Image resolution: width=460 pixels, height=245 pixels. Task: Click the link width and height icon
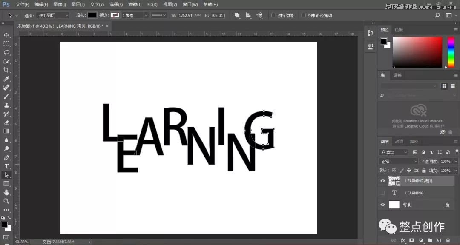click(198, 15)
